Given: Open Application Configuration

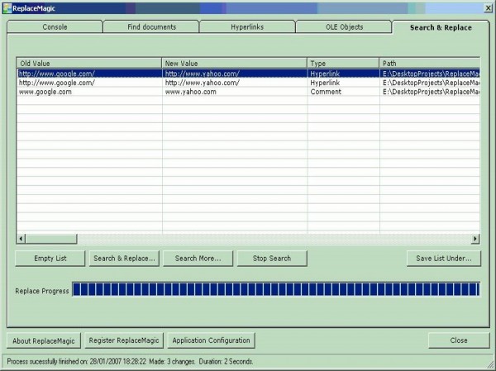Looking at the screenshot, I should (211, 340).
